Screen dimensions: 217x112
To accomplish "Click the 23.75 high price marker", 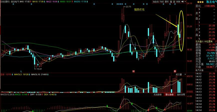I will 128,6.
